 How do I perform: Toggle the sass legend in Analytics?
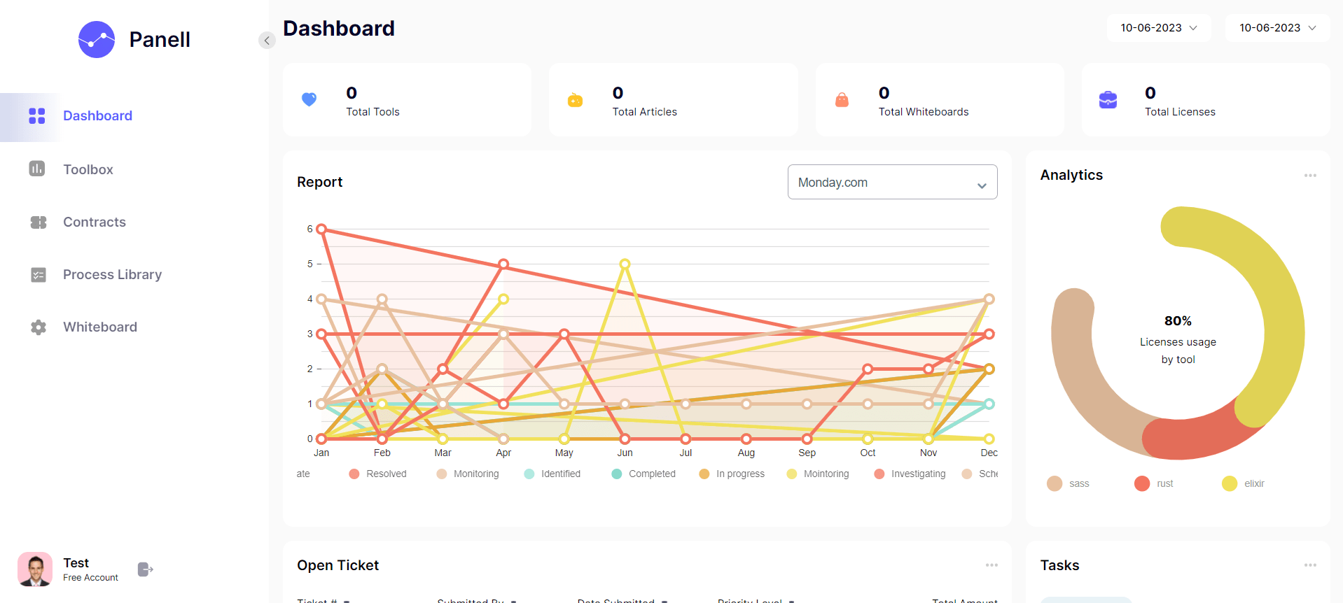1069,483
